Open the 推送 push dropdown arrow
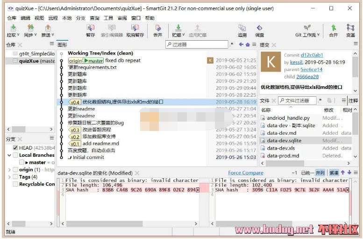Screen dimensions: 363x239 point(53,35)
